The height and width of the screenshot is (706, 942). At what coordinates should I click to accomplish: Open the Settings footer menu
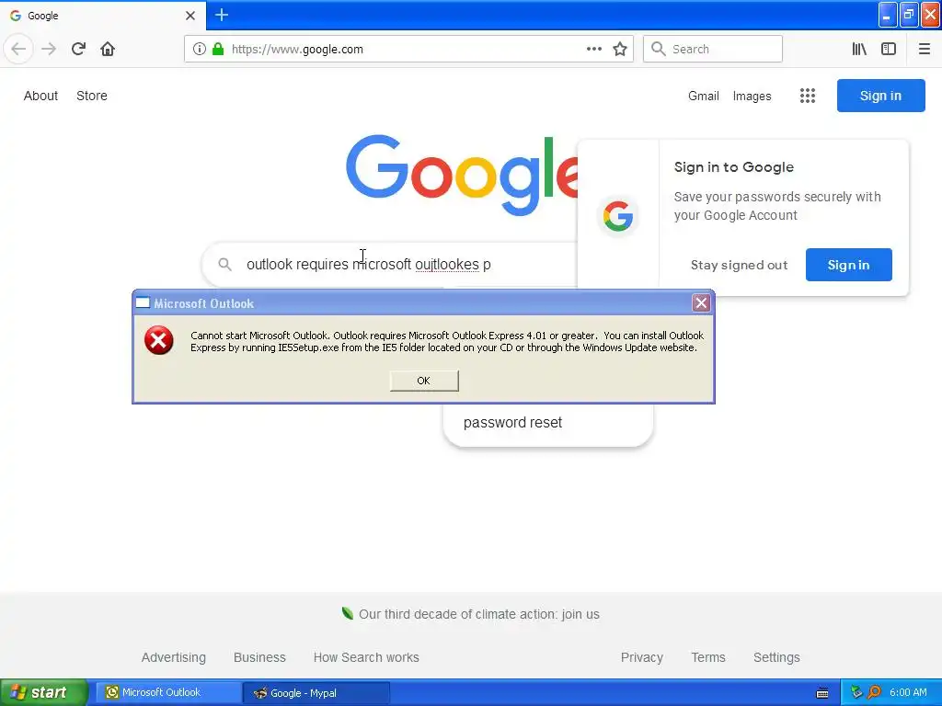(x=776, y=657)
